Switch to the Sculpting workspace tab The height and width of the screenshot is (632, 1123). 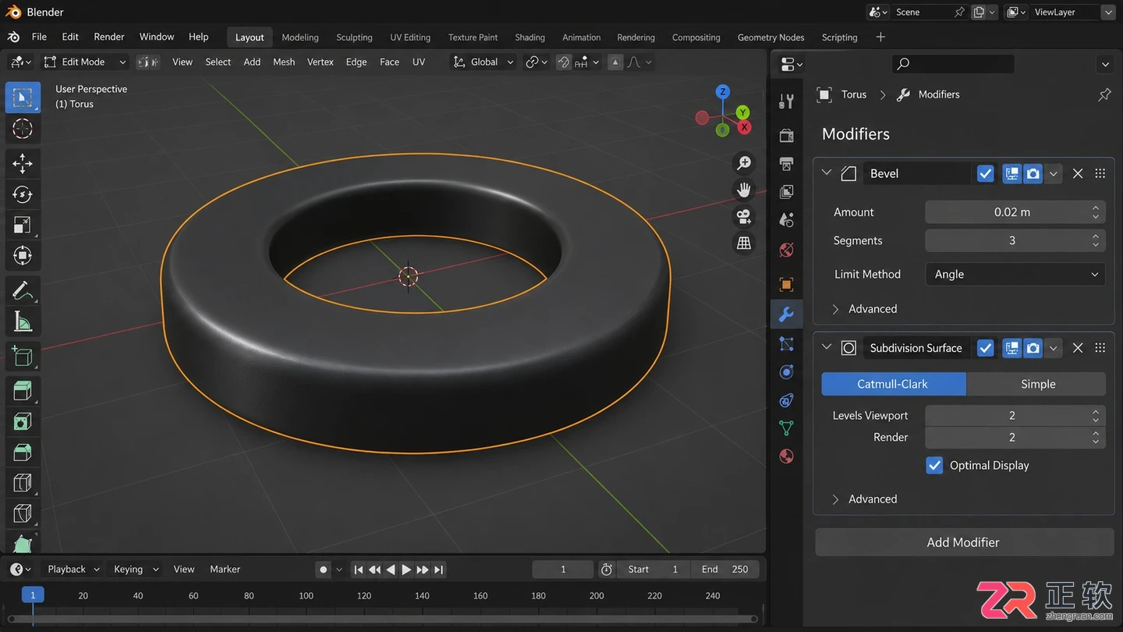(354, 37)
